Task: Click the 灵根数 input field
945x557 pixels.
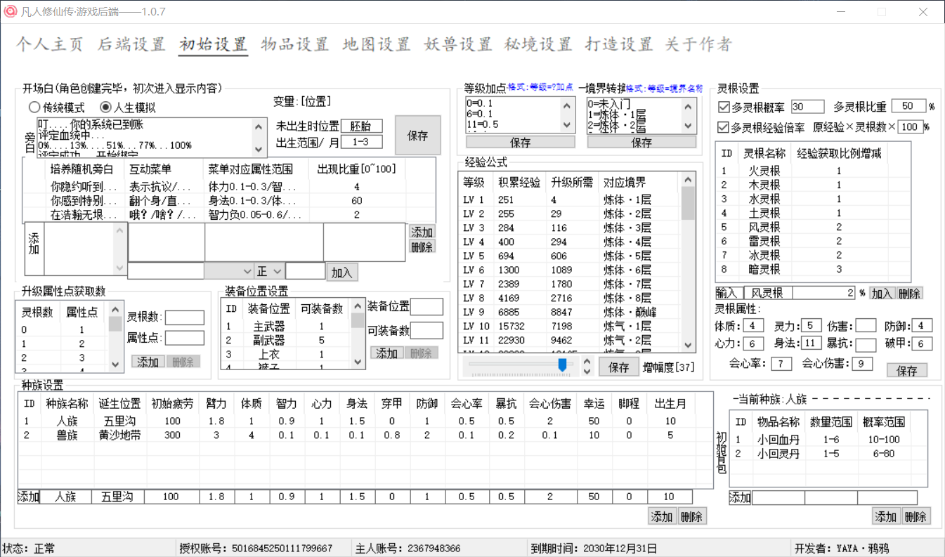Action: (x=184, y=317)
